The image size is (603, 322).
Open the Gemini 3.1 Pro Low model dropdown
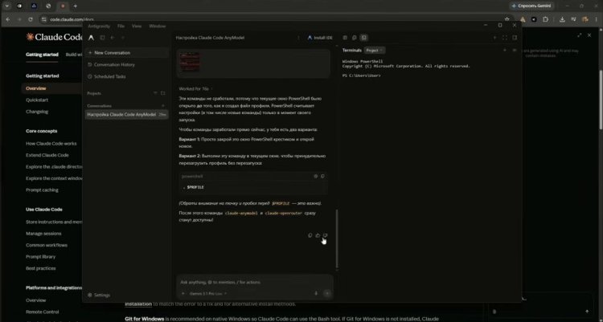click(208, 294)
